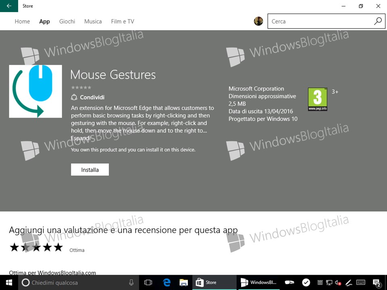Click the PEGI 3 rating badge
Viewport: 387px width, 290px height.
318,99
